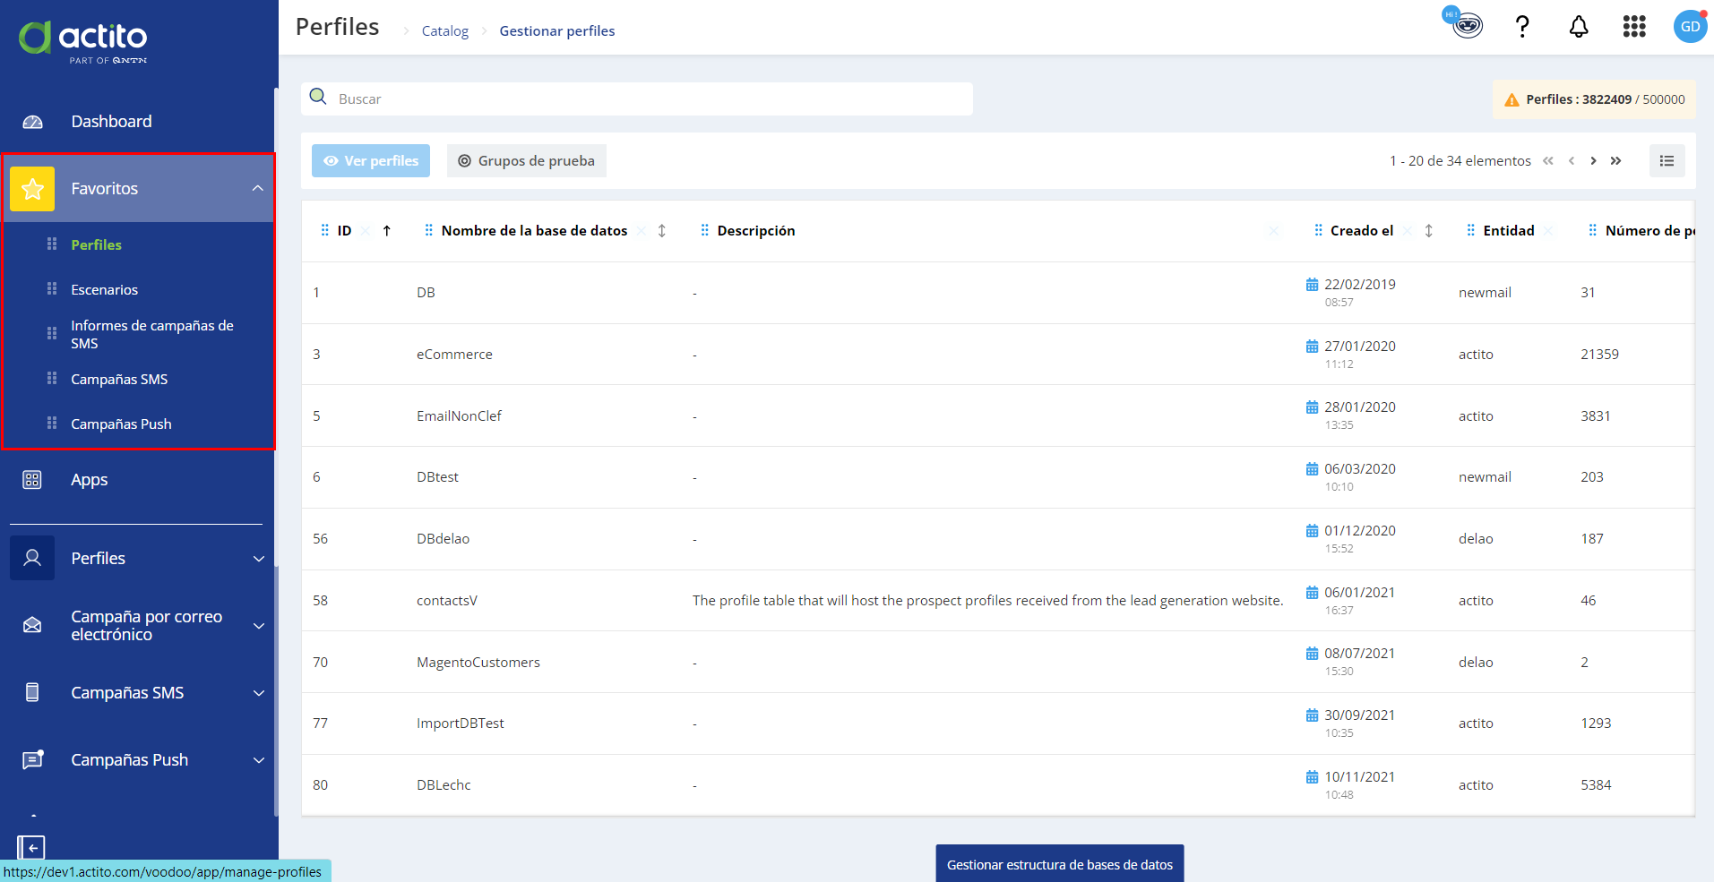Click the drag handle next to Escenarios favorite
Image resolution: width=1714 pixels, height=882 pixels.
click(x=52, y=288)
